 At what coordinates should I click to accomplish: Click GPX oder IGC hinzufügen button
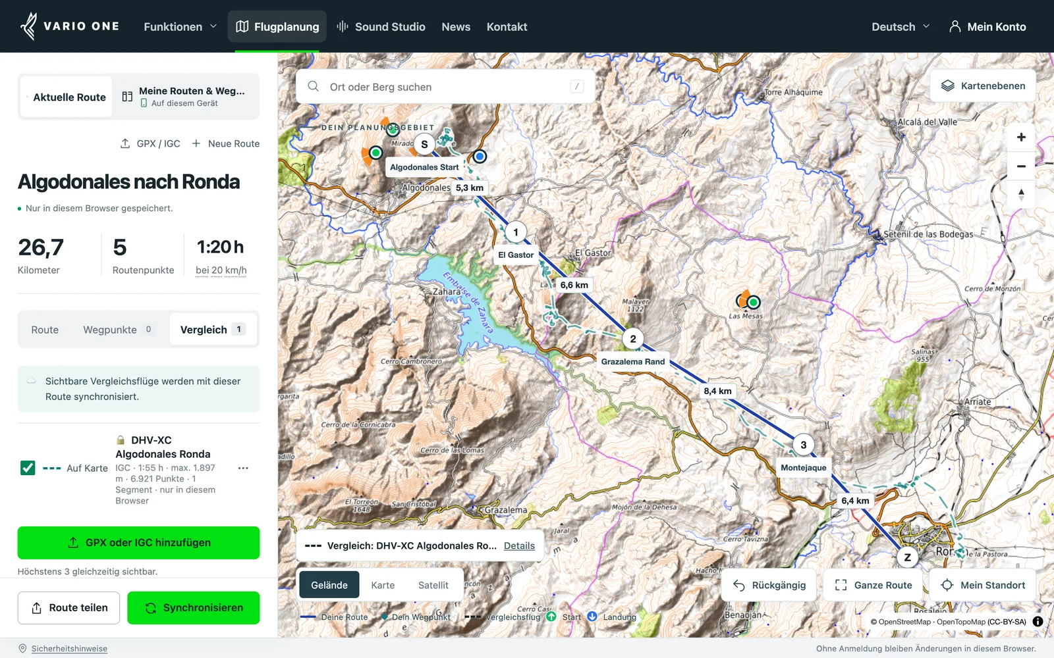click(x=138, y=543)
